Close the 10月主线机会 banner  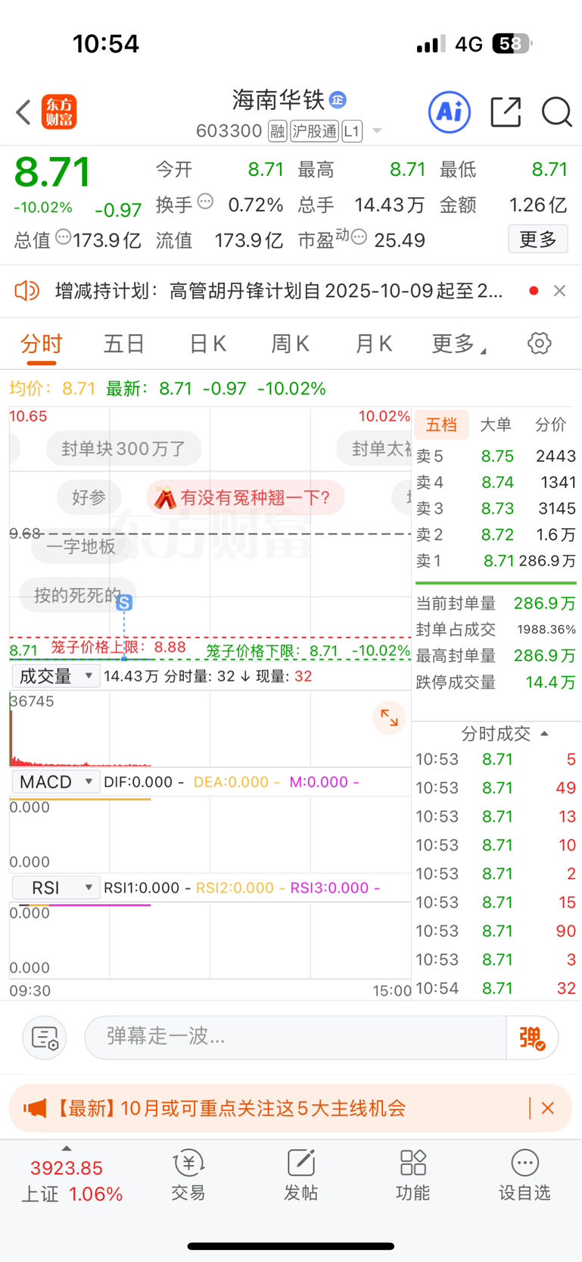(548, 1108)
